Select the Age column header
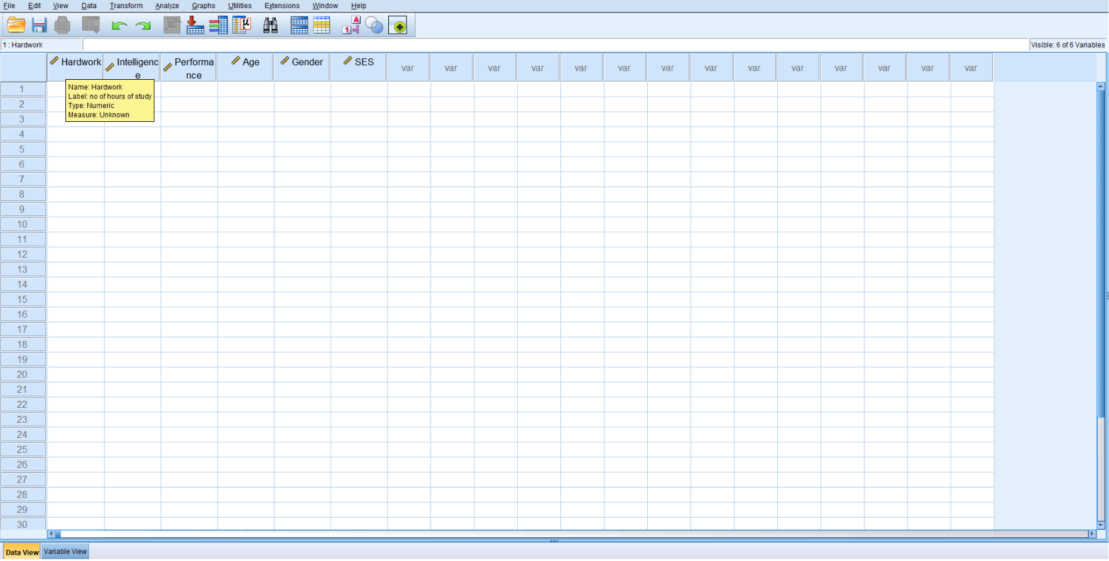The image size is (1109, 561). pyautogui.click(x=245, y=67)
